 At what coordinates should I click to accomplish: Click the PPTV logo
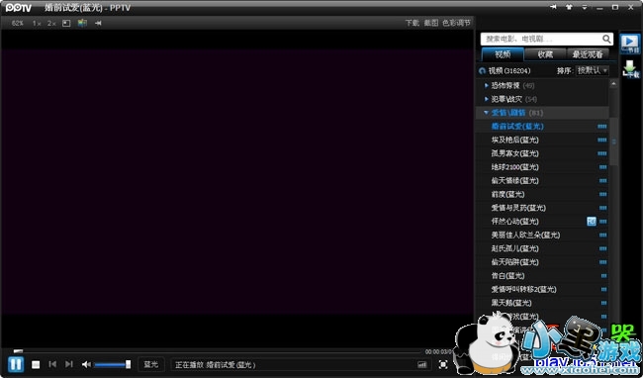coord(19,7)
